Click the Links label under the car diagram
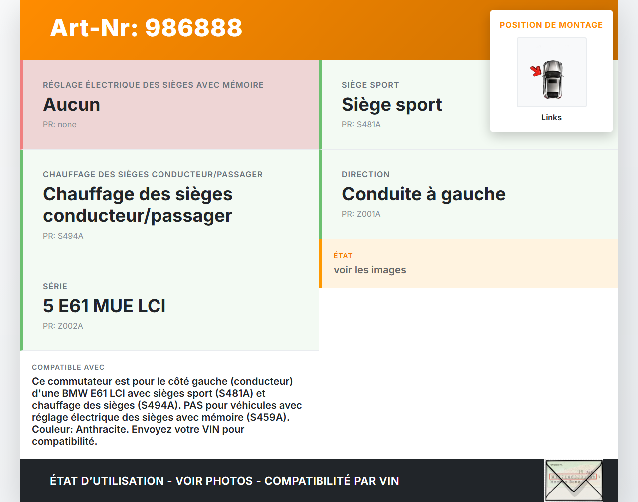The height and width of the screenshot is (502, 638). (x=551, y=117)
